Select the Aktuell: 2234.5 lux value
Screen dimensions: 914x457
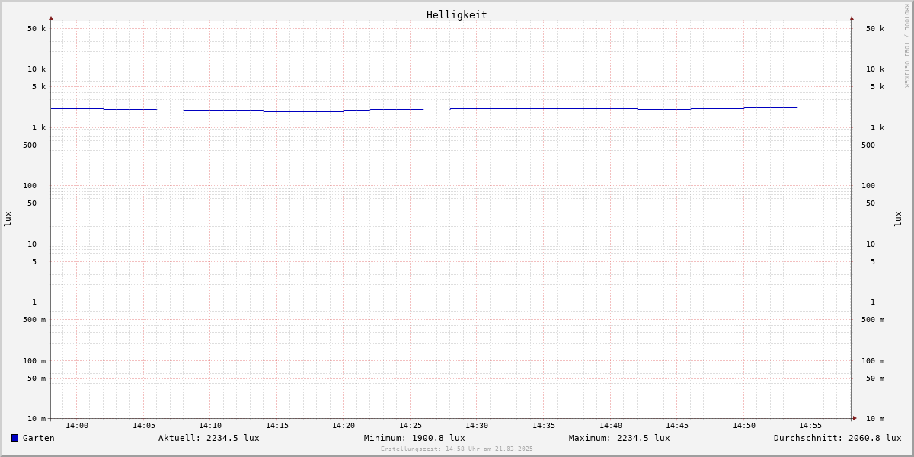pos(209,438)
